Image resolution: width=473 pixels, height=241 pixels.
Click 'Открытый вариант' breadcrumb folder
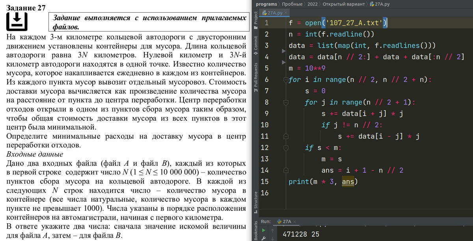point(345,4)
